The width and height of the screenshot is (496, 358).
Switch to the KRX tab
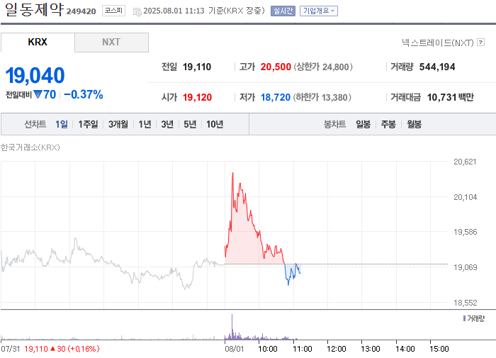click(x=38, y=42)
